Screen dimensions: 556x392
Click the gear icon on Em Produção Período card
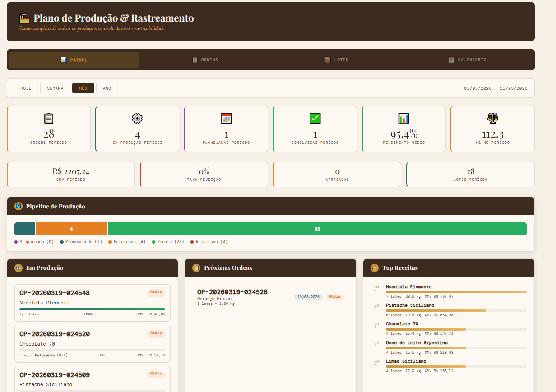[137, 118]
